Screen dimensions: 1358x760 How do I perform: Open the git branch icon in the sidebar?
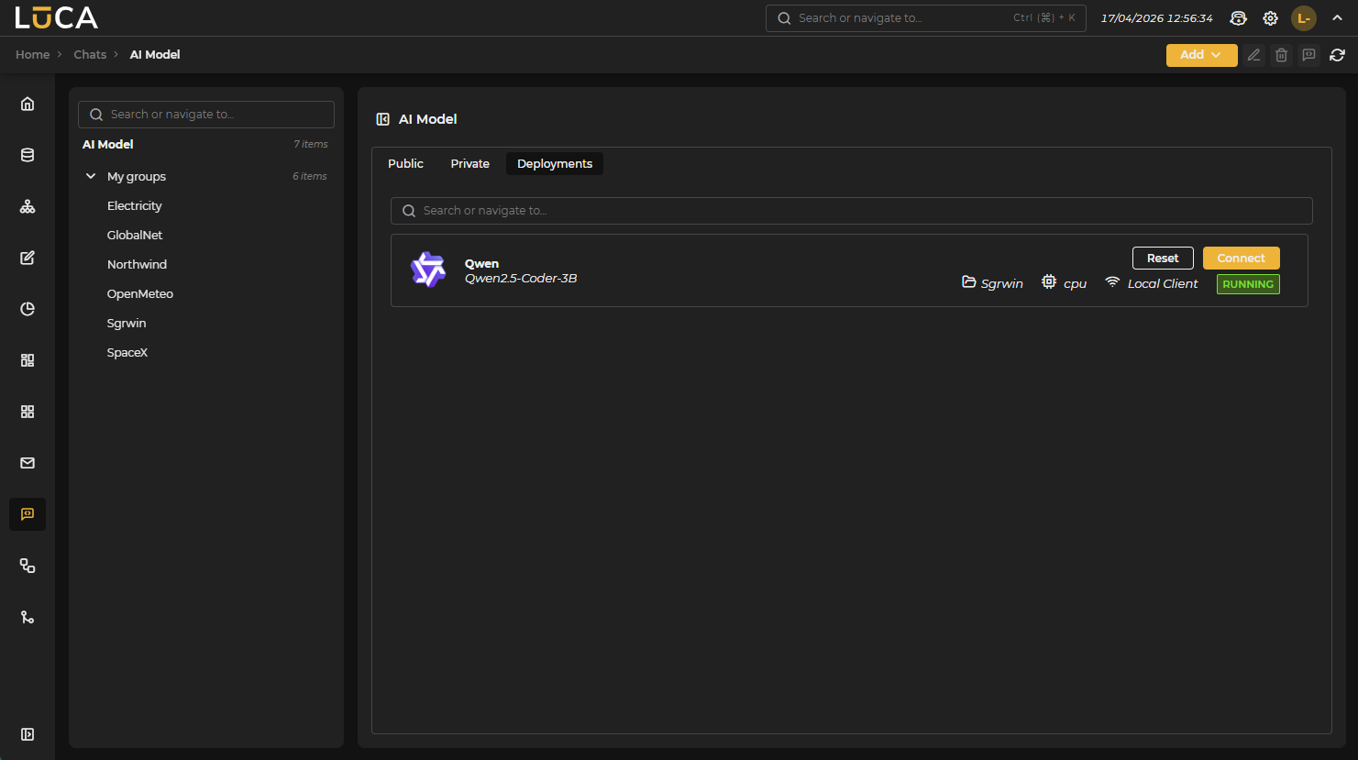point(28,617)
